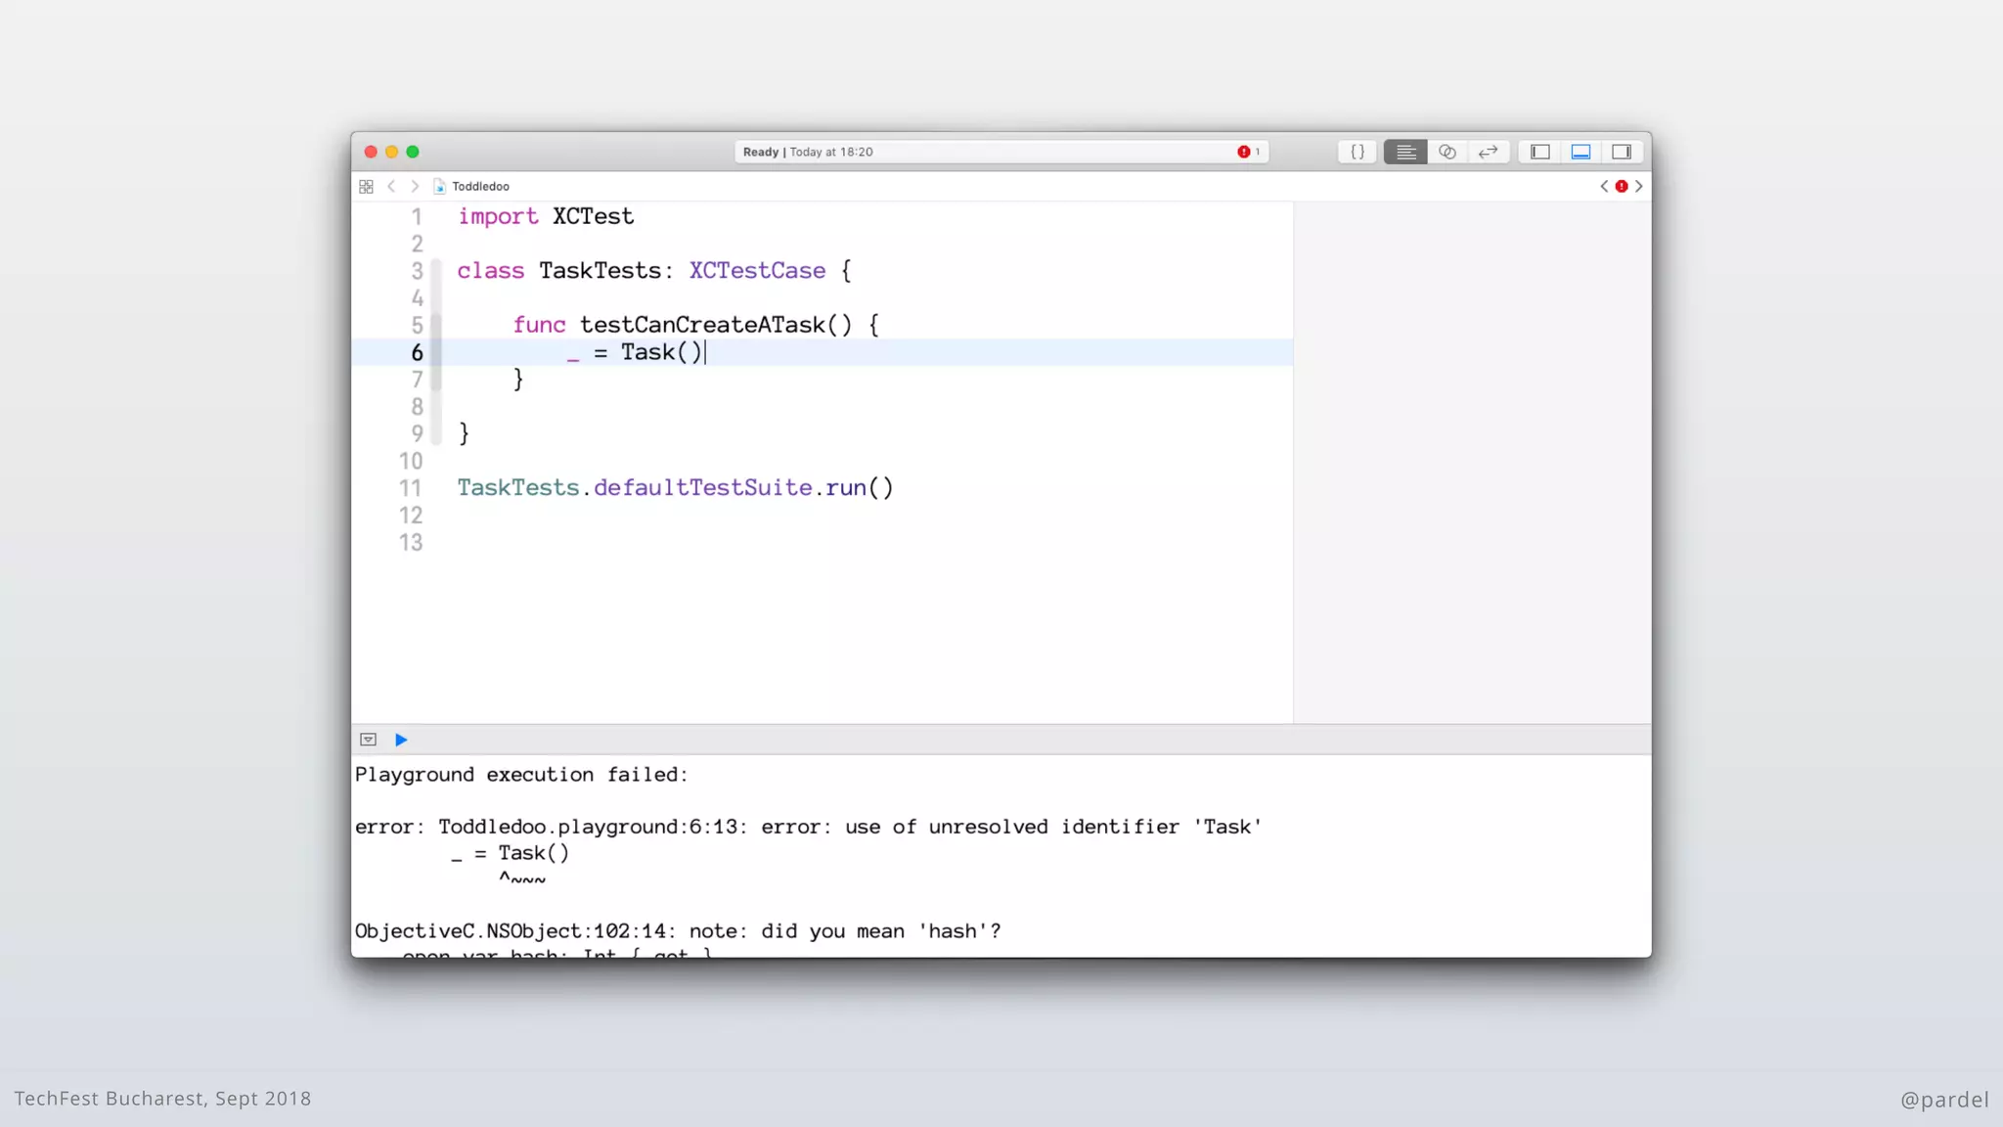Toggle the bottom debug area
The width and height of the screenshot is (2003, 1127).
point(1580,152)
